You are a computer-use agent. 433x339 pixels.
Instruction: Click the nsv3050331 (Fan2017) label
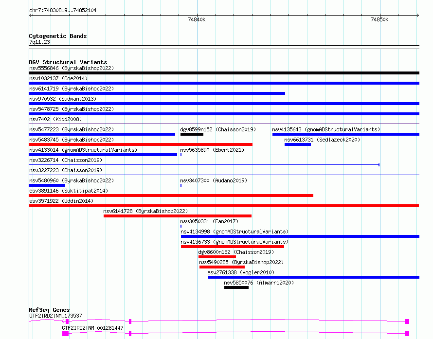click(209, 221)
